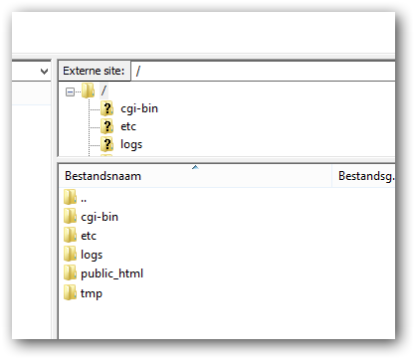Select the parent directory .. folder icon
This screenshot has height=359, width=415.
pos(70,197)
